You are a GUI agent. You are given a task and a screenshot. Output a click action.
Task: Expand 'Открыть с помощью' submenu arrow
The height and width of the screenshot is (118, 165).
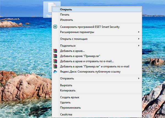pyautogui.click(x=139, y=39)
